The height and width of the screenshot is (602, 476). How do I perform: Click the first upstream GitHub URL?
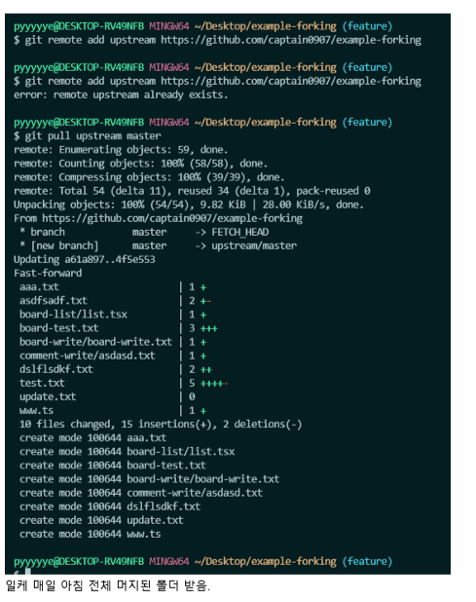pos(291,40)
